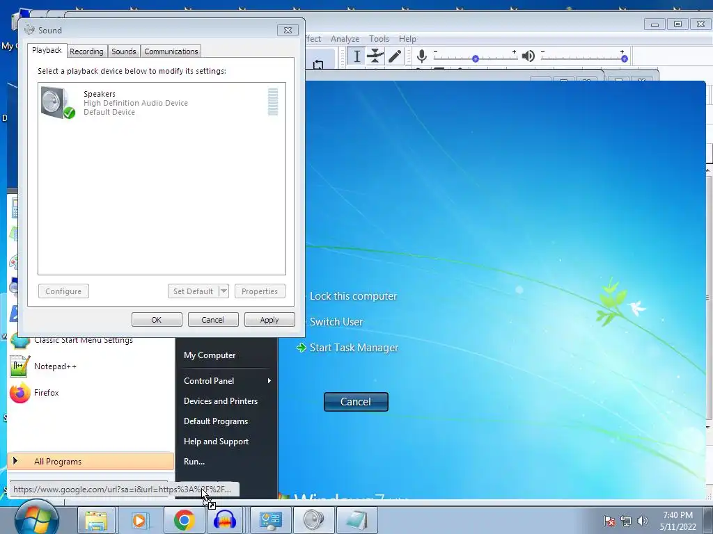The height and width of the screenshot is (534, 713).
Task: Open Firefox icon in Start menu
Action: tap(19, 393)
